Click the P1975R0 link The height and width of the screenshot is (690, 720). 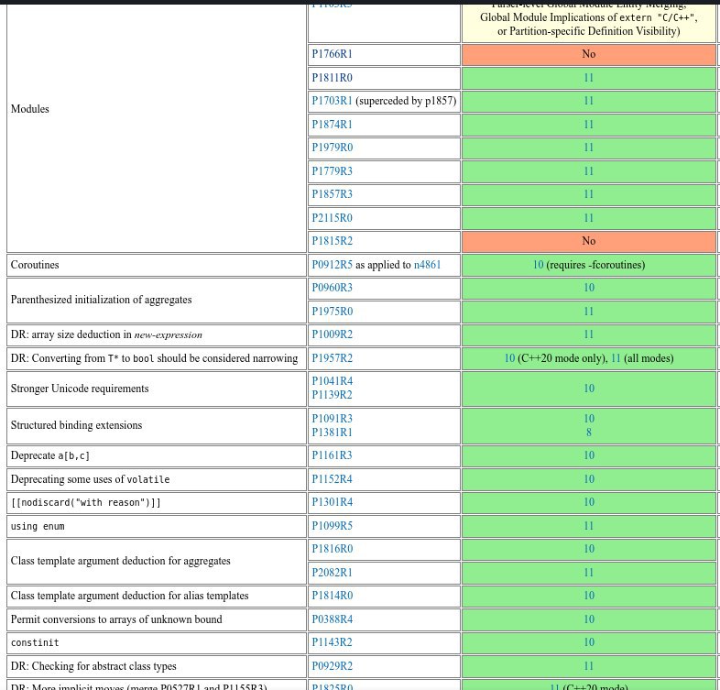point(332,312)
